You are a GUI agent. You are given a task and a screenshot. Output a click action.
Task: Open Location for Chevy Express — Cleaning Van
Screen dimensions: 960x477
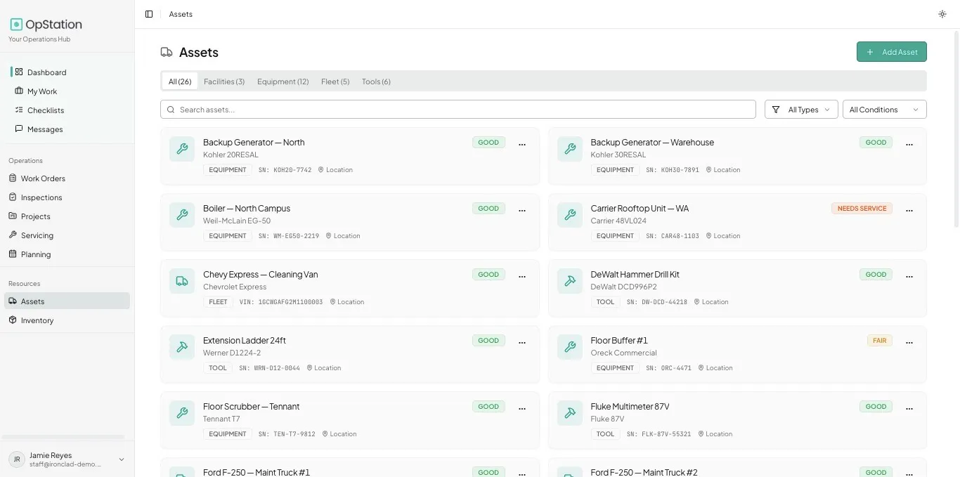tap(347, 302)
